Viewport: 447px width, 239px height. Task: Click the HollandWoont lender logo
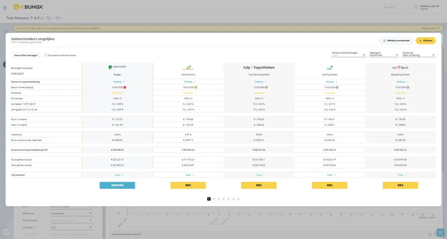pos(188,68)
